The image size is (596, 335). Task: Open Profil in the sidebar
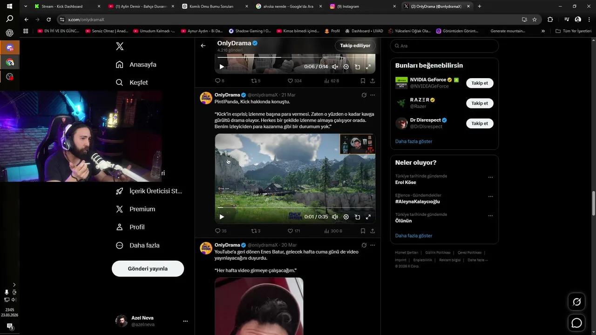130,227
